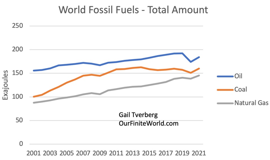Select the Oil legend label
Screen dimensions: 270x160
tap(238, 76)
